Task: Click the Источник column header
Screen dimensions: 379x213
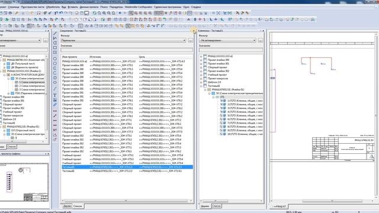Action: 95,57
